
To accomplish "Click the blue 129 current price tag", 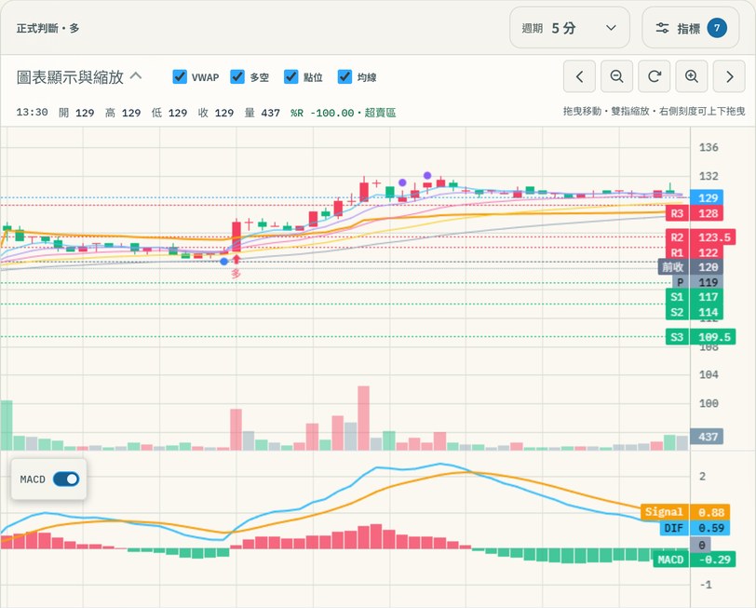I will click(707, 197).
